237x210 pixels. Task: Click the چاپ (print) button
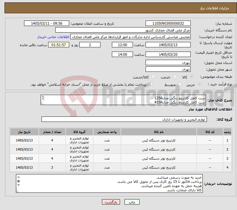[132, 202]
